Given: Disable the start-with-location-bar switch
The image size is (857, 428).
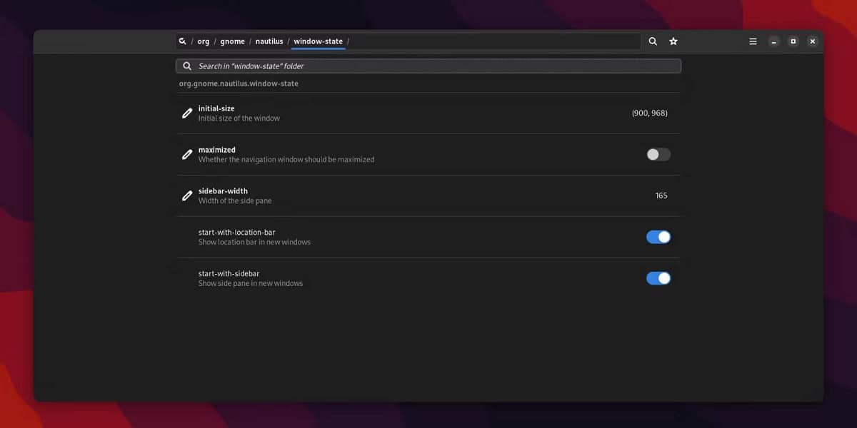Looking at the screenshot, I should [657, 236].
